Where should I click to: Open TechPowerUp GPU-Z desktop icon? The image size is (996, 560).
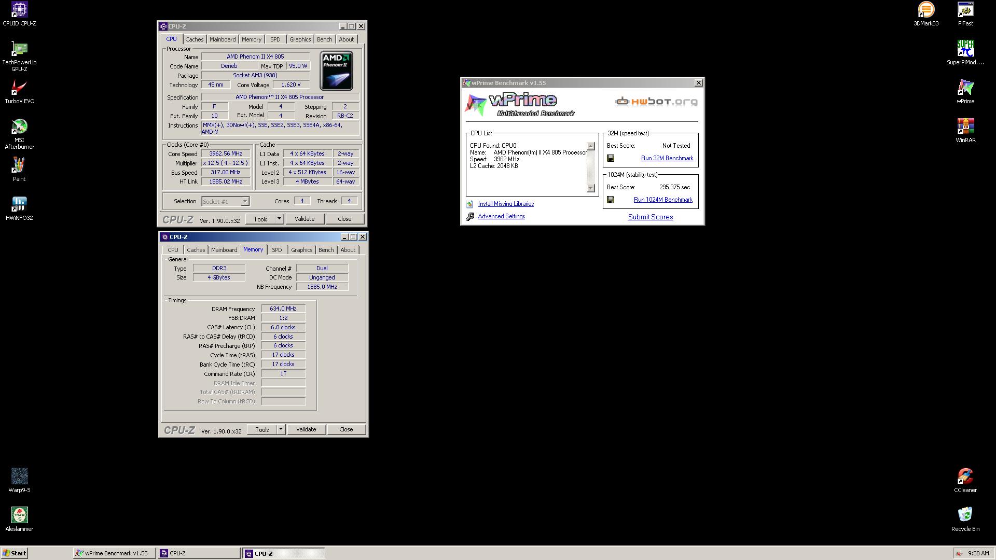pyautogui.click(x=19, y=56)
